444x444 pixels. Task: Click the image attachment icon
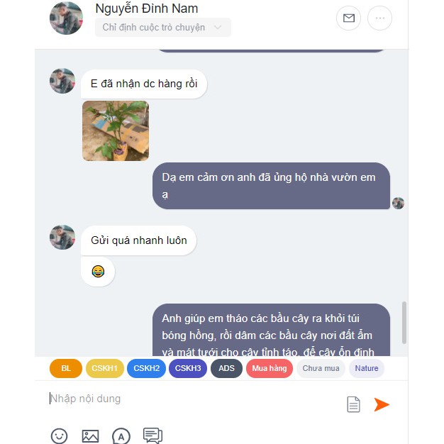coord(90,436)
